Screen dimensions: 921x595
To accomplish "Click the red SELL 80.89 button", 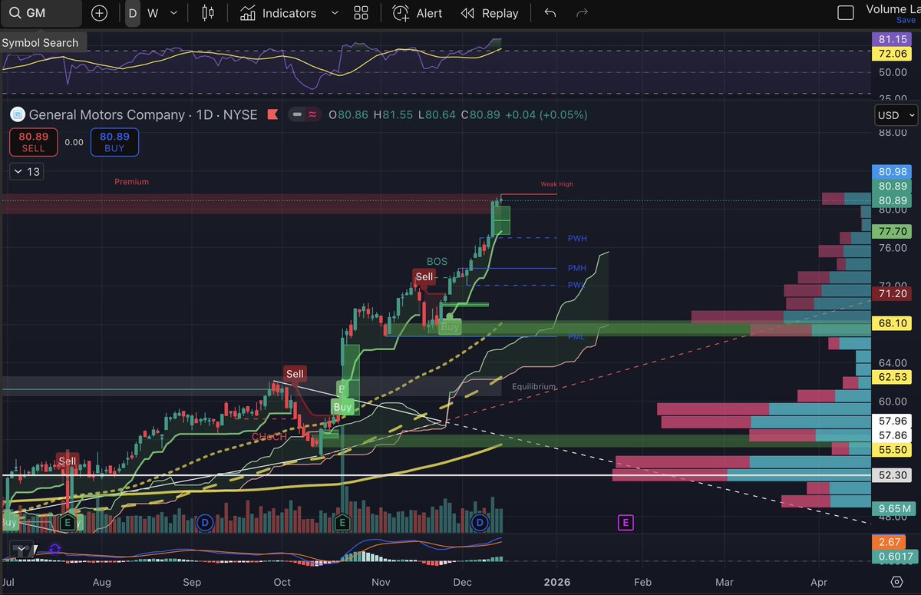I will (33, 142).
